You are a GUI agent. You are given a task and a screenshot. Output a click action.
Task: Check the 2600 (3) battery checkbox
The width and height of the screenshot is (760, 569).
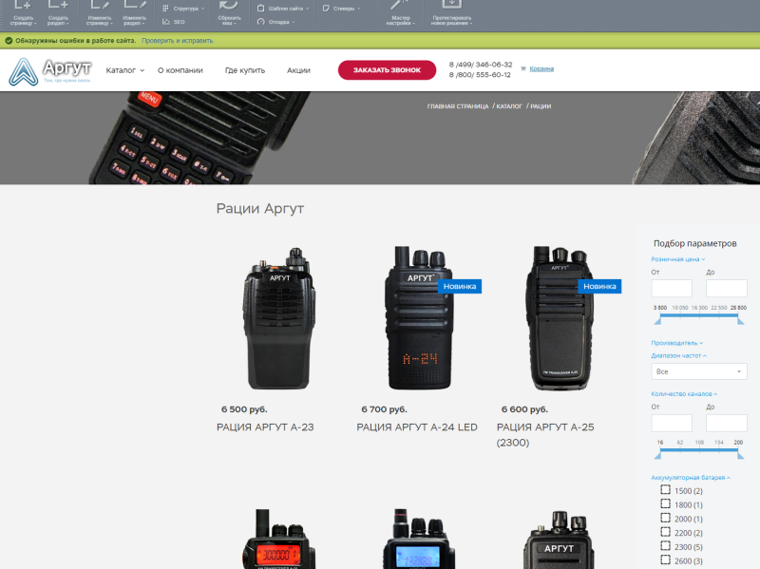pos(666,560)
